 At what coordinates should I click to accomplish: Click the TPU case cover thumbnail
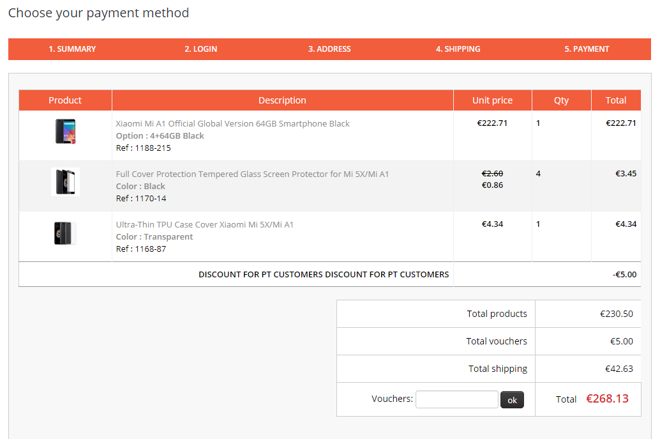[65, 233]
